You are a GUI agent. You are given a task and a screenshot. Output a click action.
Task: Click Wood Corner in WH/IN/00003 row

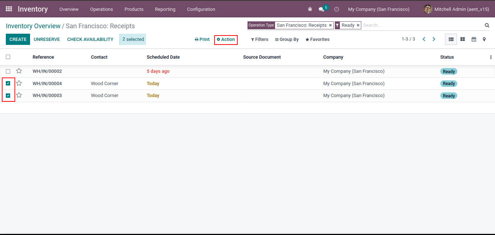point(104,96)
